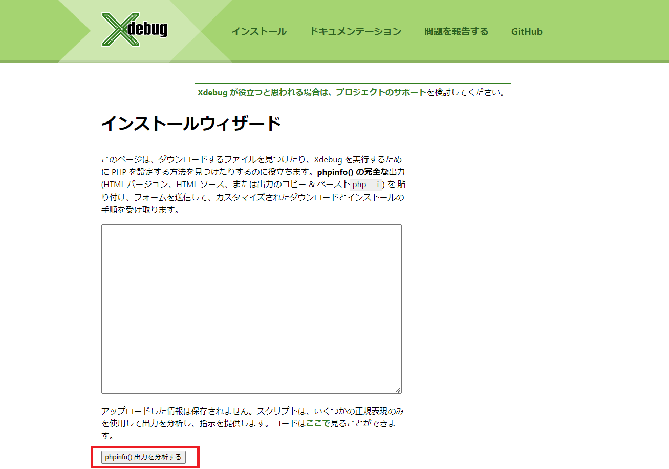The height and width of the screenshot is (469, 669).
Task: Open the GitHub link in header
Action: click(527, 32)
